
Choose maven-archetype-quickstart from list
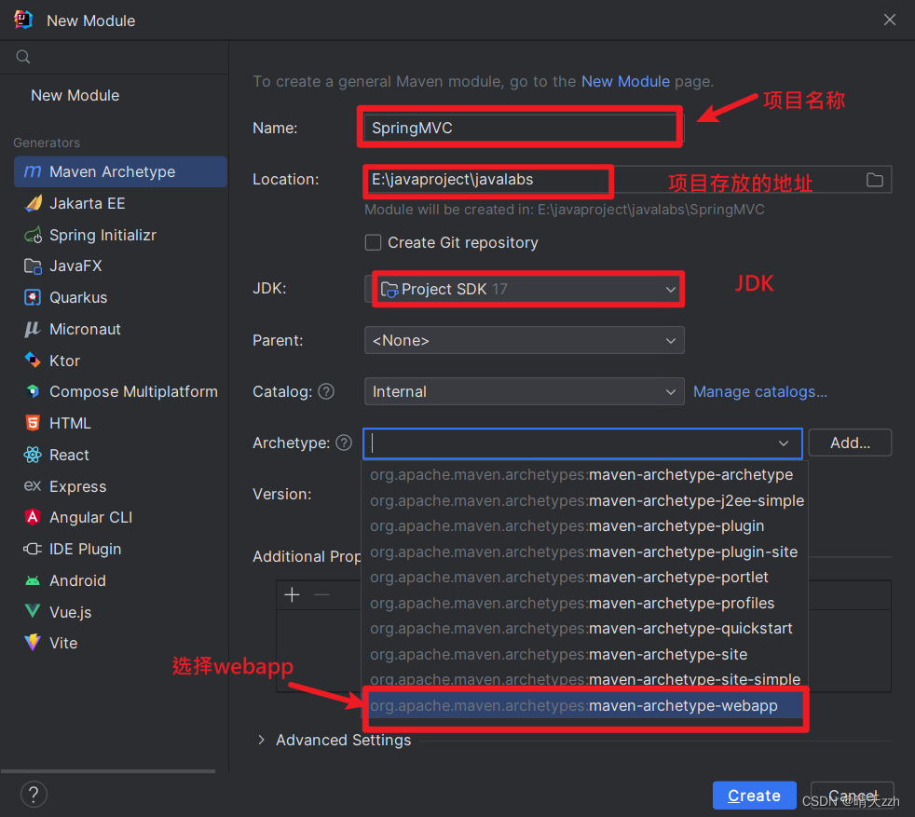(x=585, y=629)
